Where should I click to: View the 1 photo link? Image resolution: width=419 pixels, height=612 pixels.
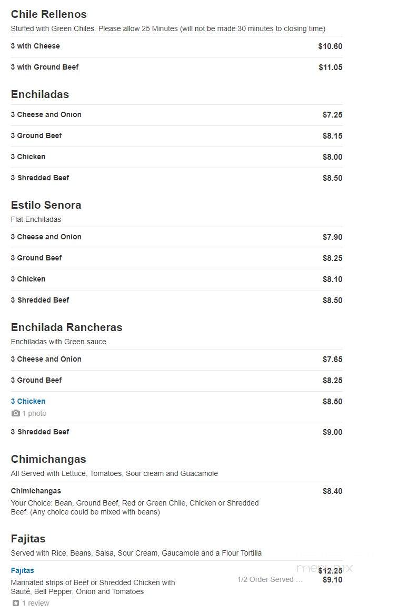[x=34, y=413]
